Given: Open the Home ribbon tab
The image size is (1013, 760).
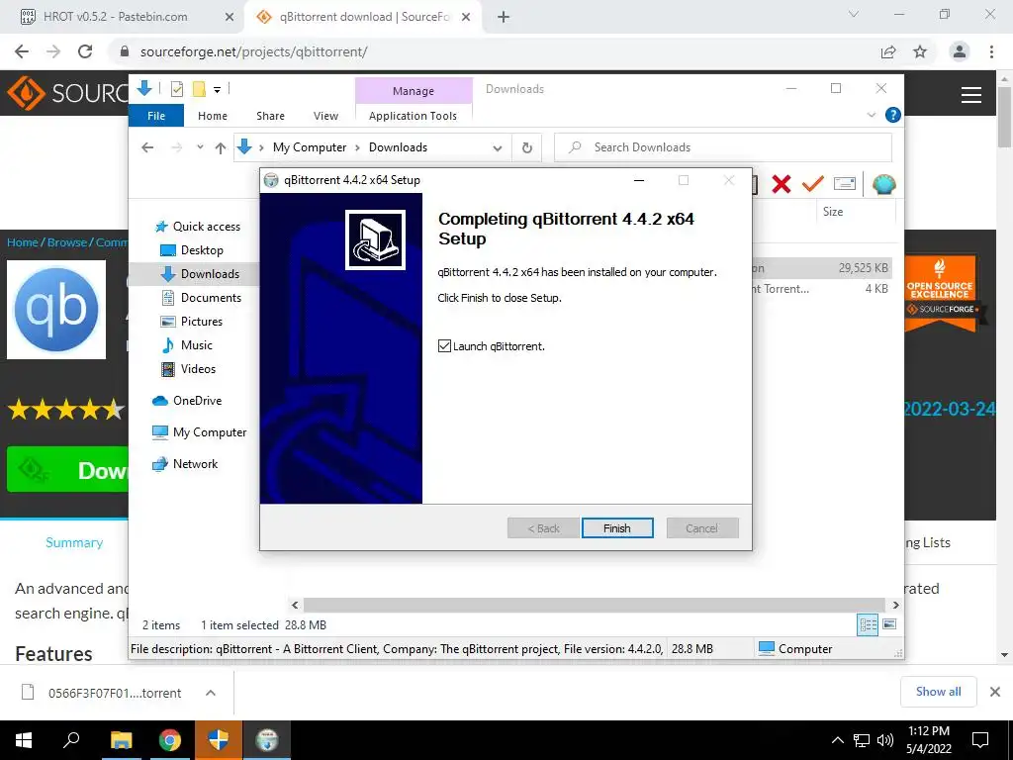Looking at the screenshot, I should 213,116.
